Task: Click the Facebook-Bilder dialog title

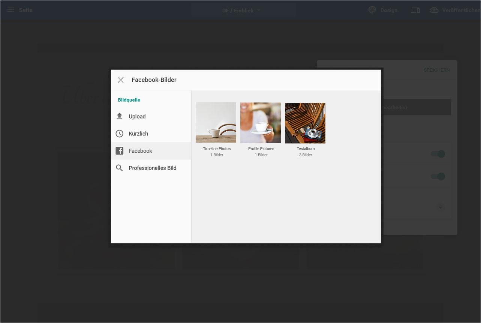Action: (x=154, y=80)
